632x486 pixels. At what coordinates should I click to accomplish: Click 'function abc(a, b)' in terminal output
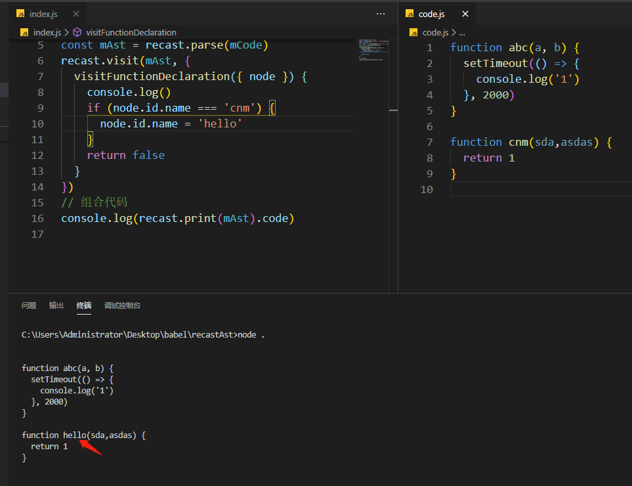pos(63,368)
